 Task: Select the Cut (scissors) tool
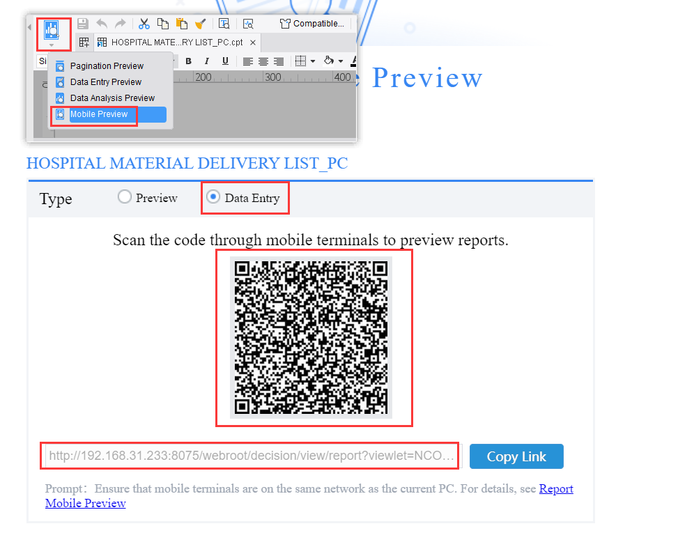pyautogui.click(x=144, y=23)
